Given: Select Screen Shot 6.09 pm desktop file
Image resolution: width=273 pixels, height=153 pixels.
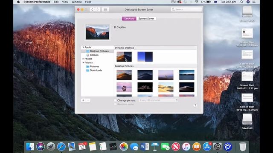Looking at the screenshot, I should [x=247, y=102].
